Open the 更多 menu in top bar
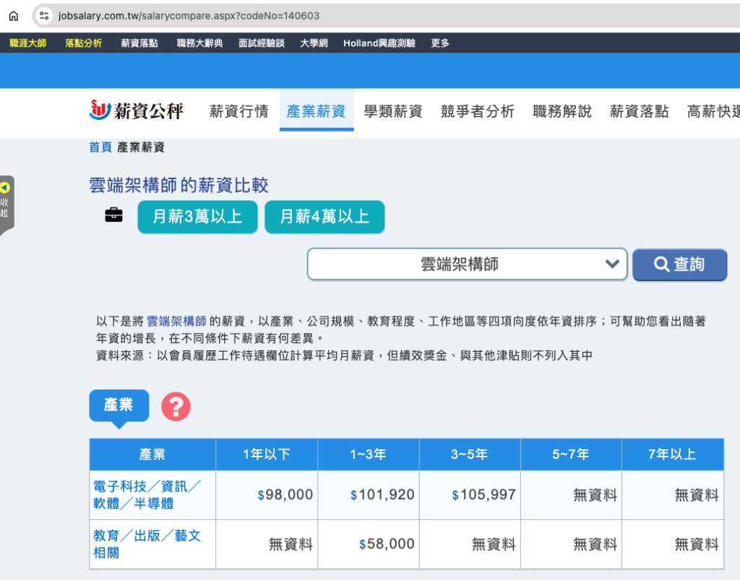Viewport: 740px width, 580px height. [440, 43]
